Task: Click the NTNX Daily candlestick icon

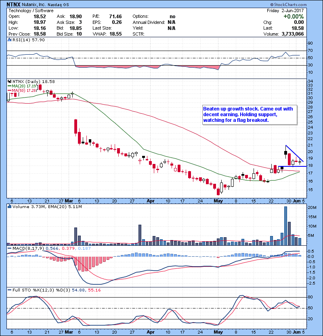Action: 9,82
